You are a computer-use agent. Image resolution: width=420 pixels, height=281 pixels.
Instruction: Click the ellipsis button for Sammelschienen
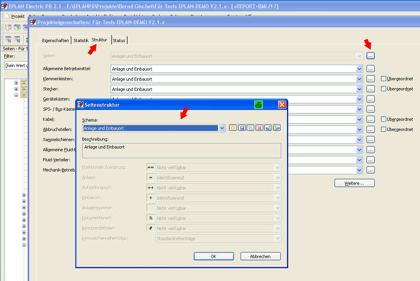point(370,140)
